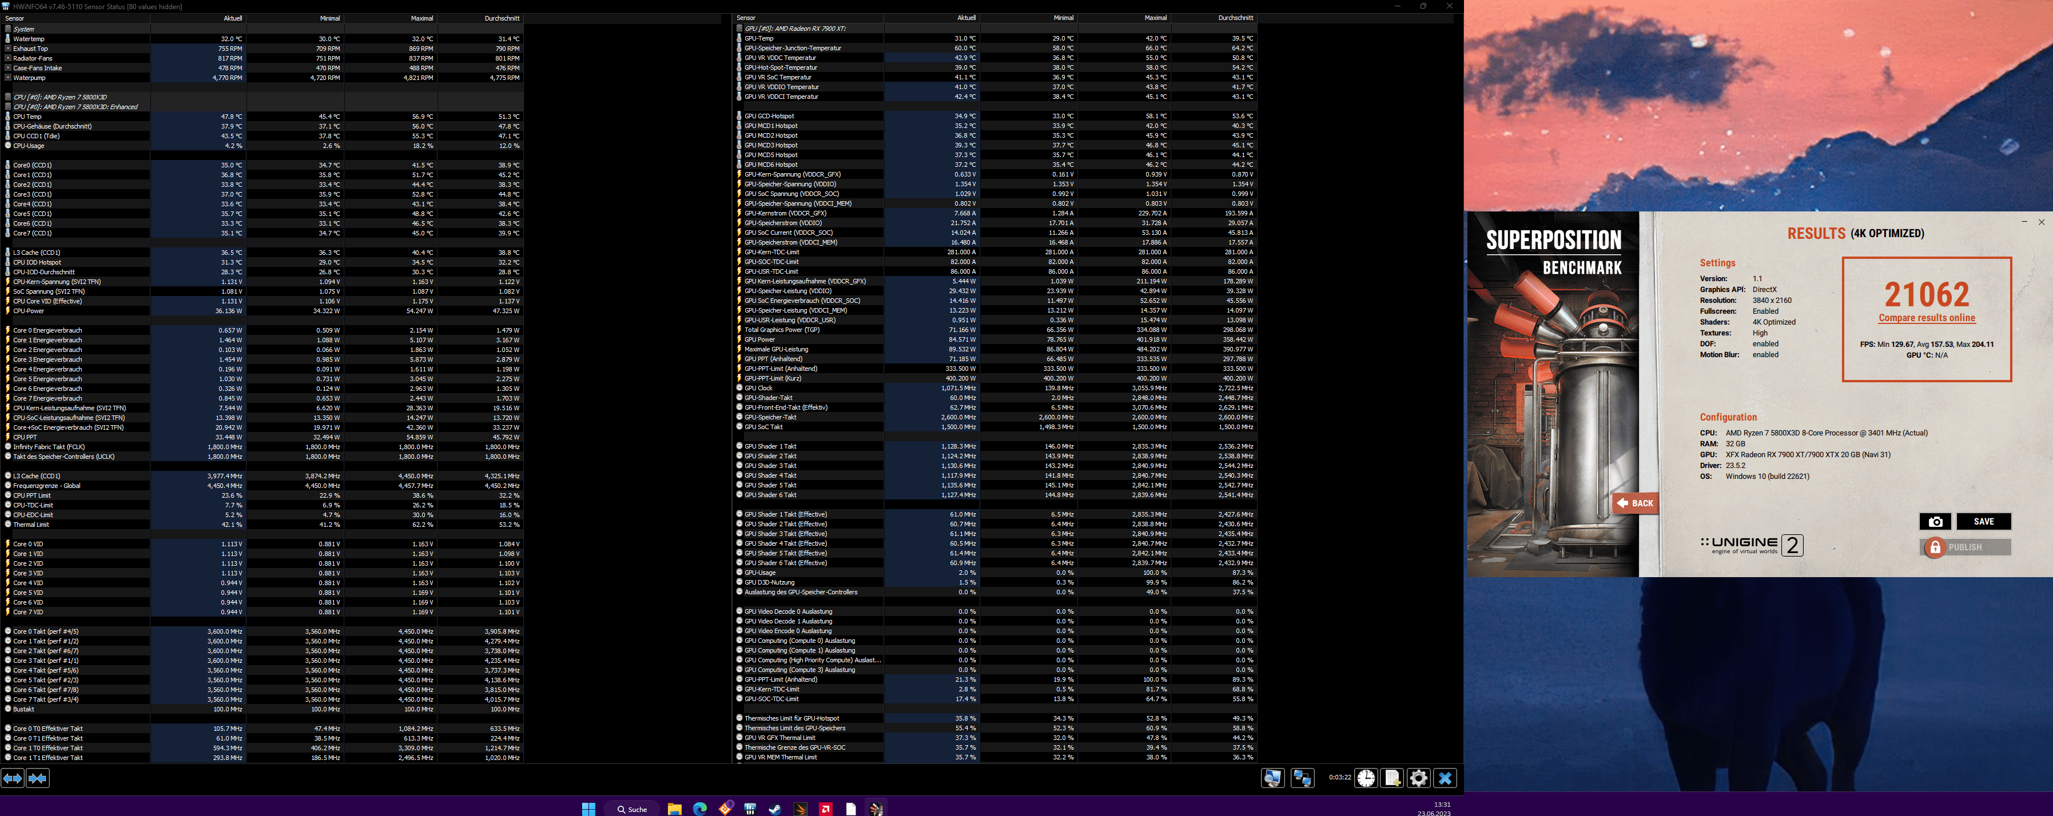Click the GPU-Temp thermometer icon
The height and width of the screenshot is (816, 2053).
point(739,38)
